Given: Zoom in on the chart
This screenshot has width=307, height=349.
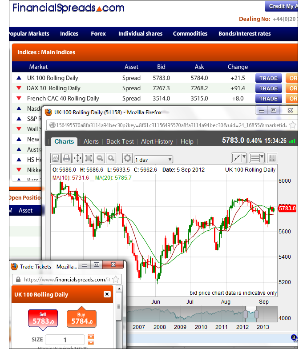Looking at the screenshot, I should 111,158.
